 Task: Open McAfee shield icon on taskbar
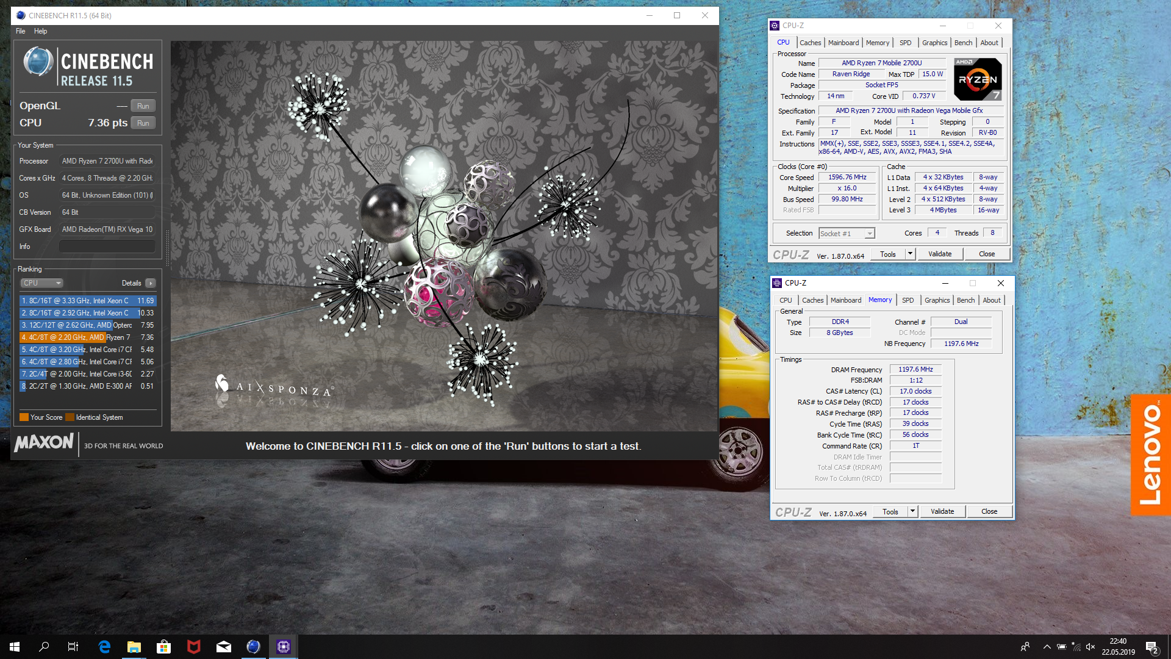coord(193,647)
